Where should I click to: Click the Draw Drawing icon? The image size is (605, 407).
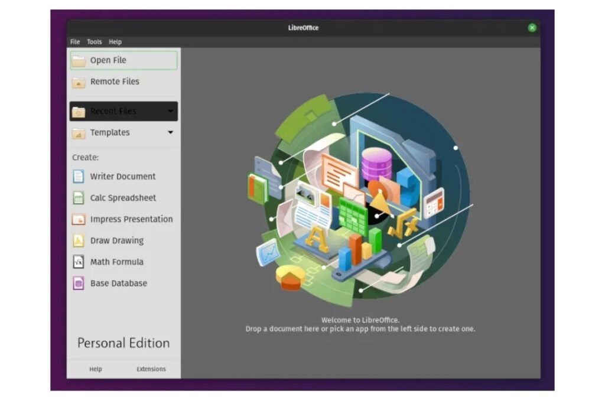79,240
